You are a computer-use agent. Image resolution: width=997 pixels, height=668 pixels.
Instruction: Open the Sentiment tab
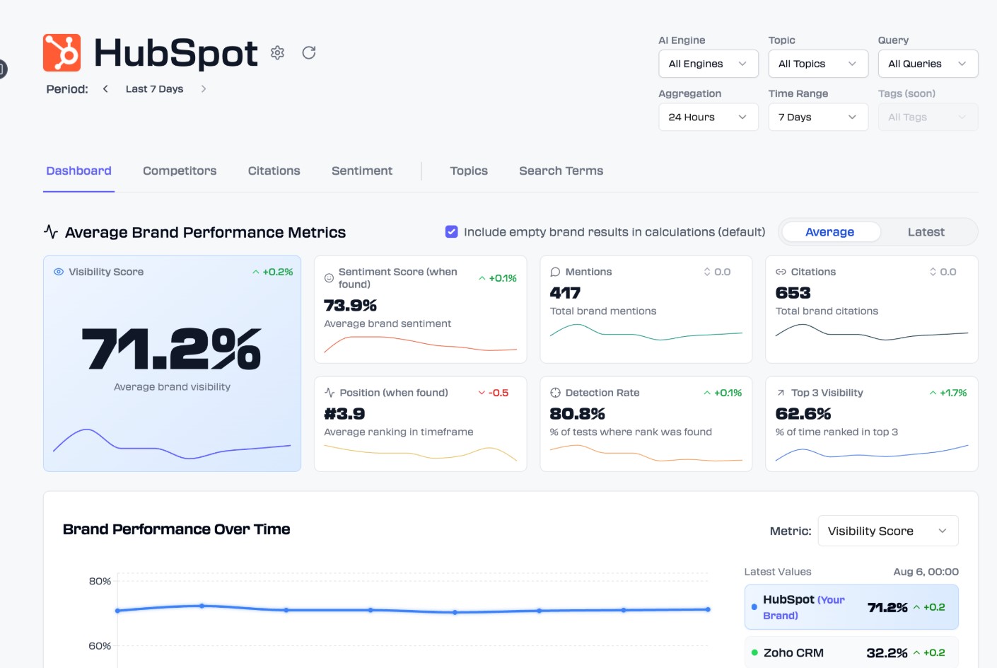tap(362, 171)
